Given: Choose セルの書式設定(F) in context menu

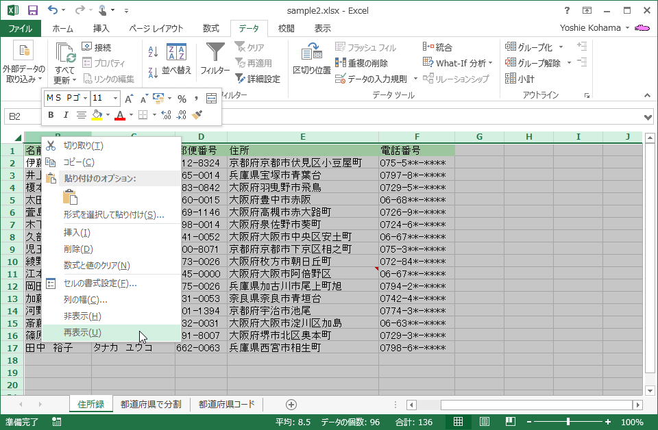Looking at the screenshot, I should (112, 283).
